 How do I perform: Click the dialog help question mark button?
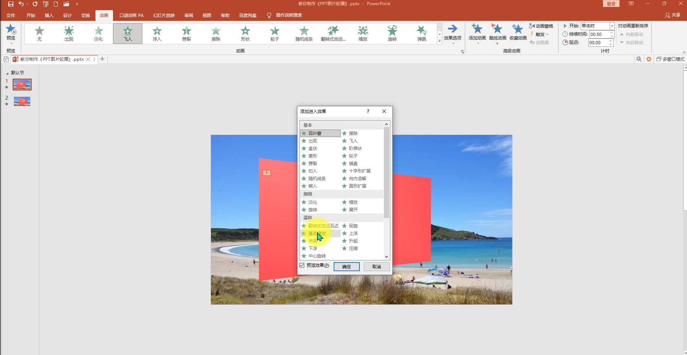coord(368,111)
